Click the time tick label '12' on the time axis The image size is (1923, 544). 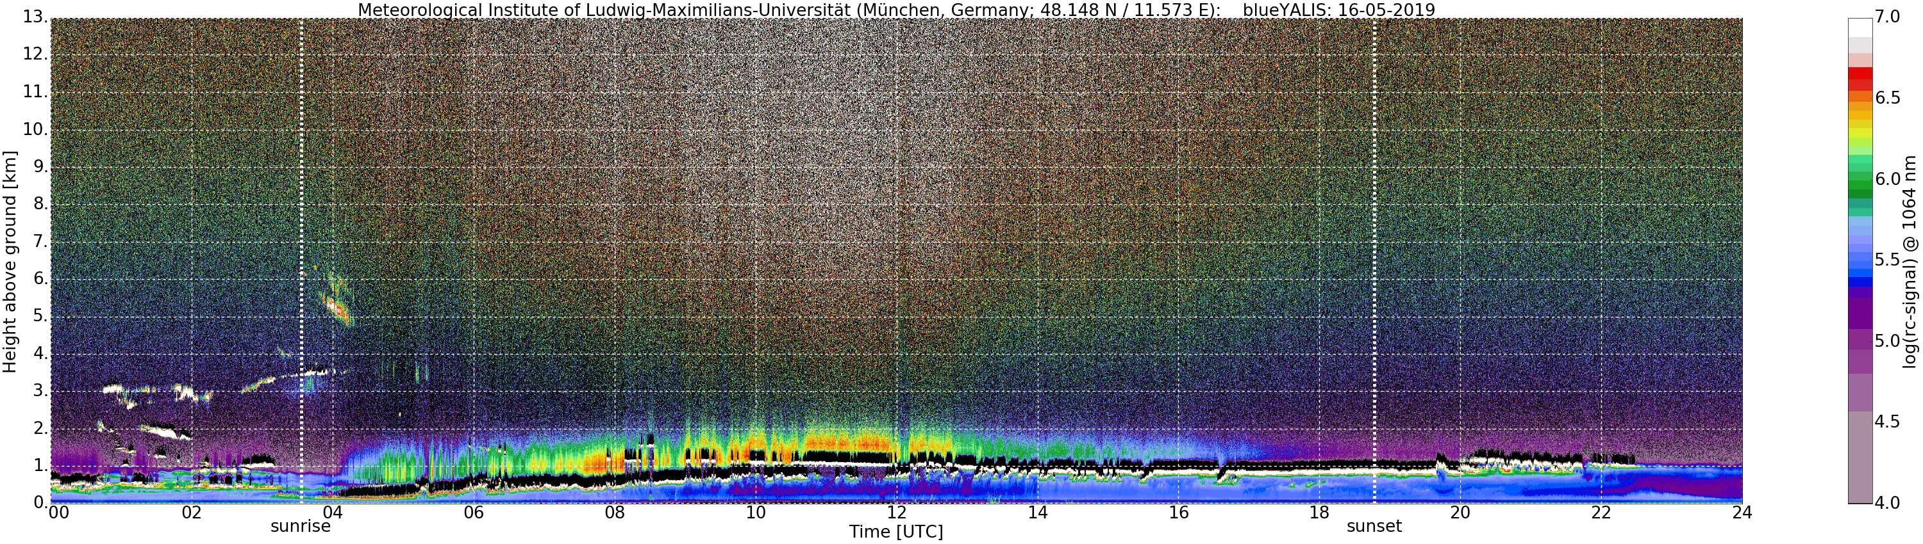(x=897, y=513)
